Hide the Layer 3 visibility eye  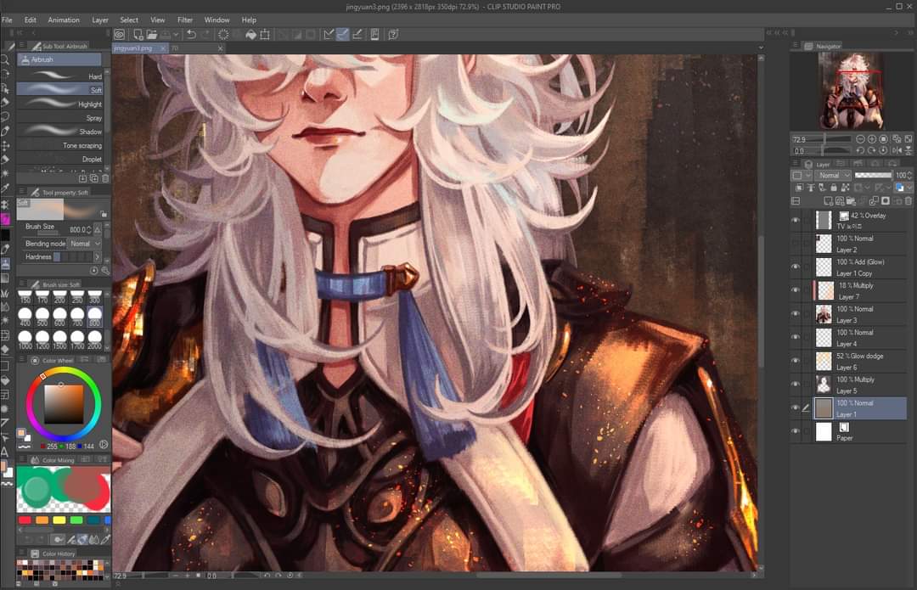(796, 314)
